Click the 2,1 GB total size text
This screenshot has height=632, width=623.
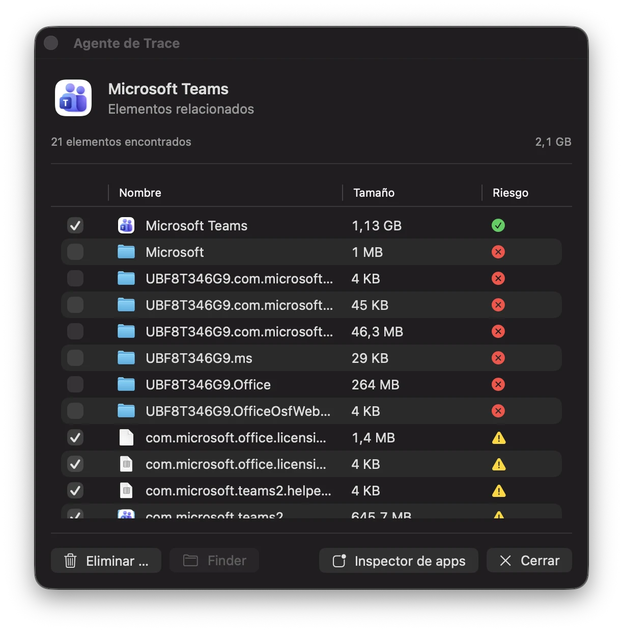(x=553, y=142)
